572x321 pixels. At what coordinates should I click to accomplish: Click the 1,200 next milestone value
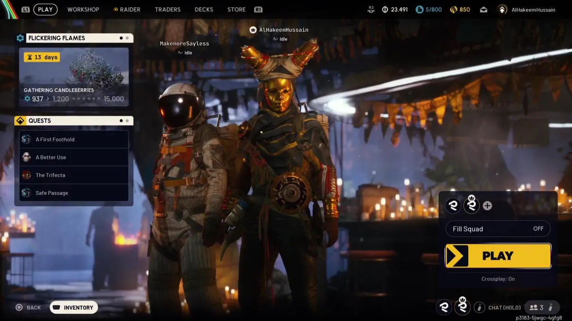tap(61, 99)
